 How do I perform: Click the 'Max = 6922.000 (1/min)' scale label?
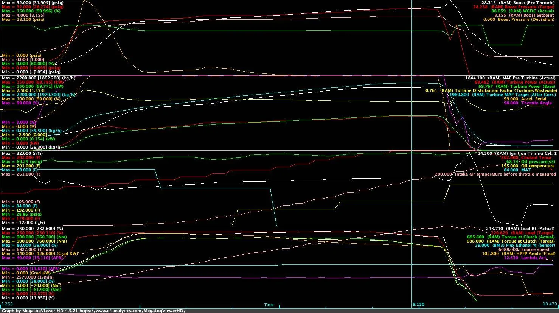click(28, 249)
